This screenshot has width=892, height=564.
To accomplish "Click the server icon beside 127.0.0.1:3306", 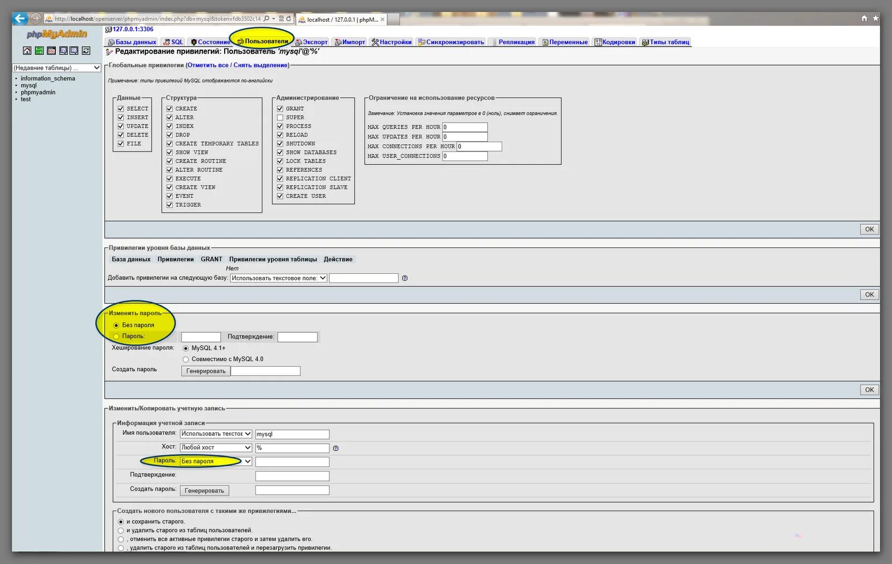I will 108,30.
